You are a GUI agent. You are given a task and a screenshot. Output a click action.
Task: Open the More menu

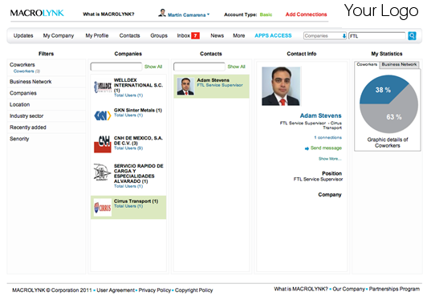tap(239, 36)
